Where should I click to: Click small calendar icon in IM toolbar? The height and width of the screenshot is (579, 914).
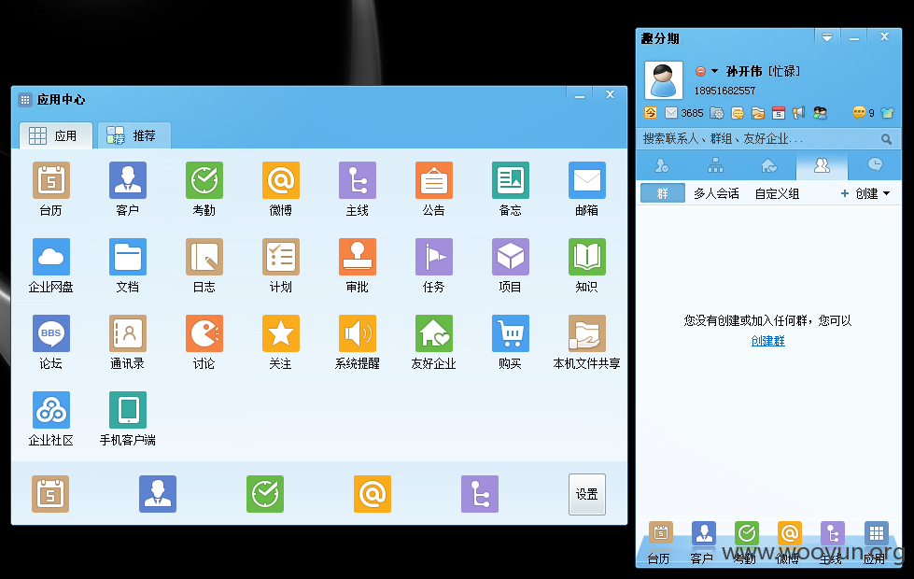pyautogui.click(x=779, y=113)
